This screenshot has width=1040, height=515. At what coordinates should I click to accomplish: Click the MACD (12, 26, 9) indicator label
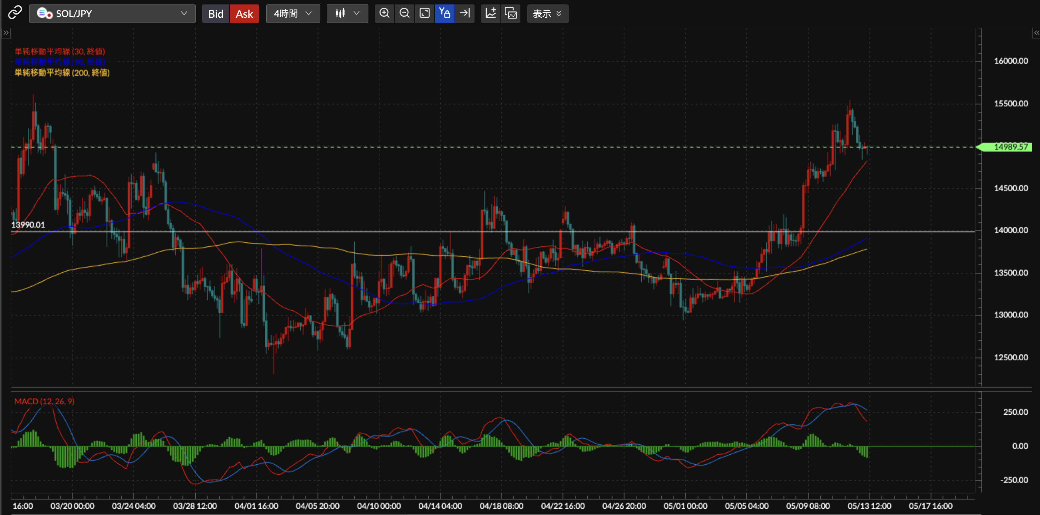tap(44, 401)
